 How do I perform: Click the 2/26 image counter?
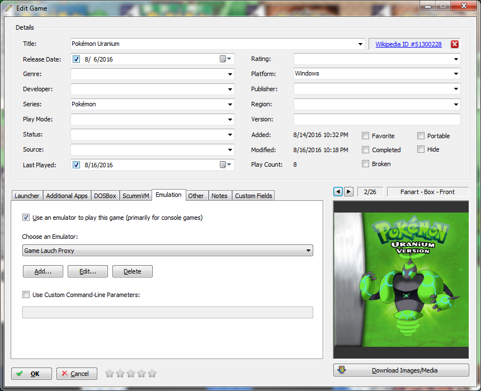pyautogui.click(x=370, y=192)
